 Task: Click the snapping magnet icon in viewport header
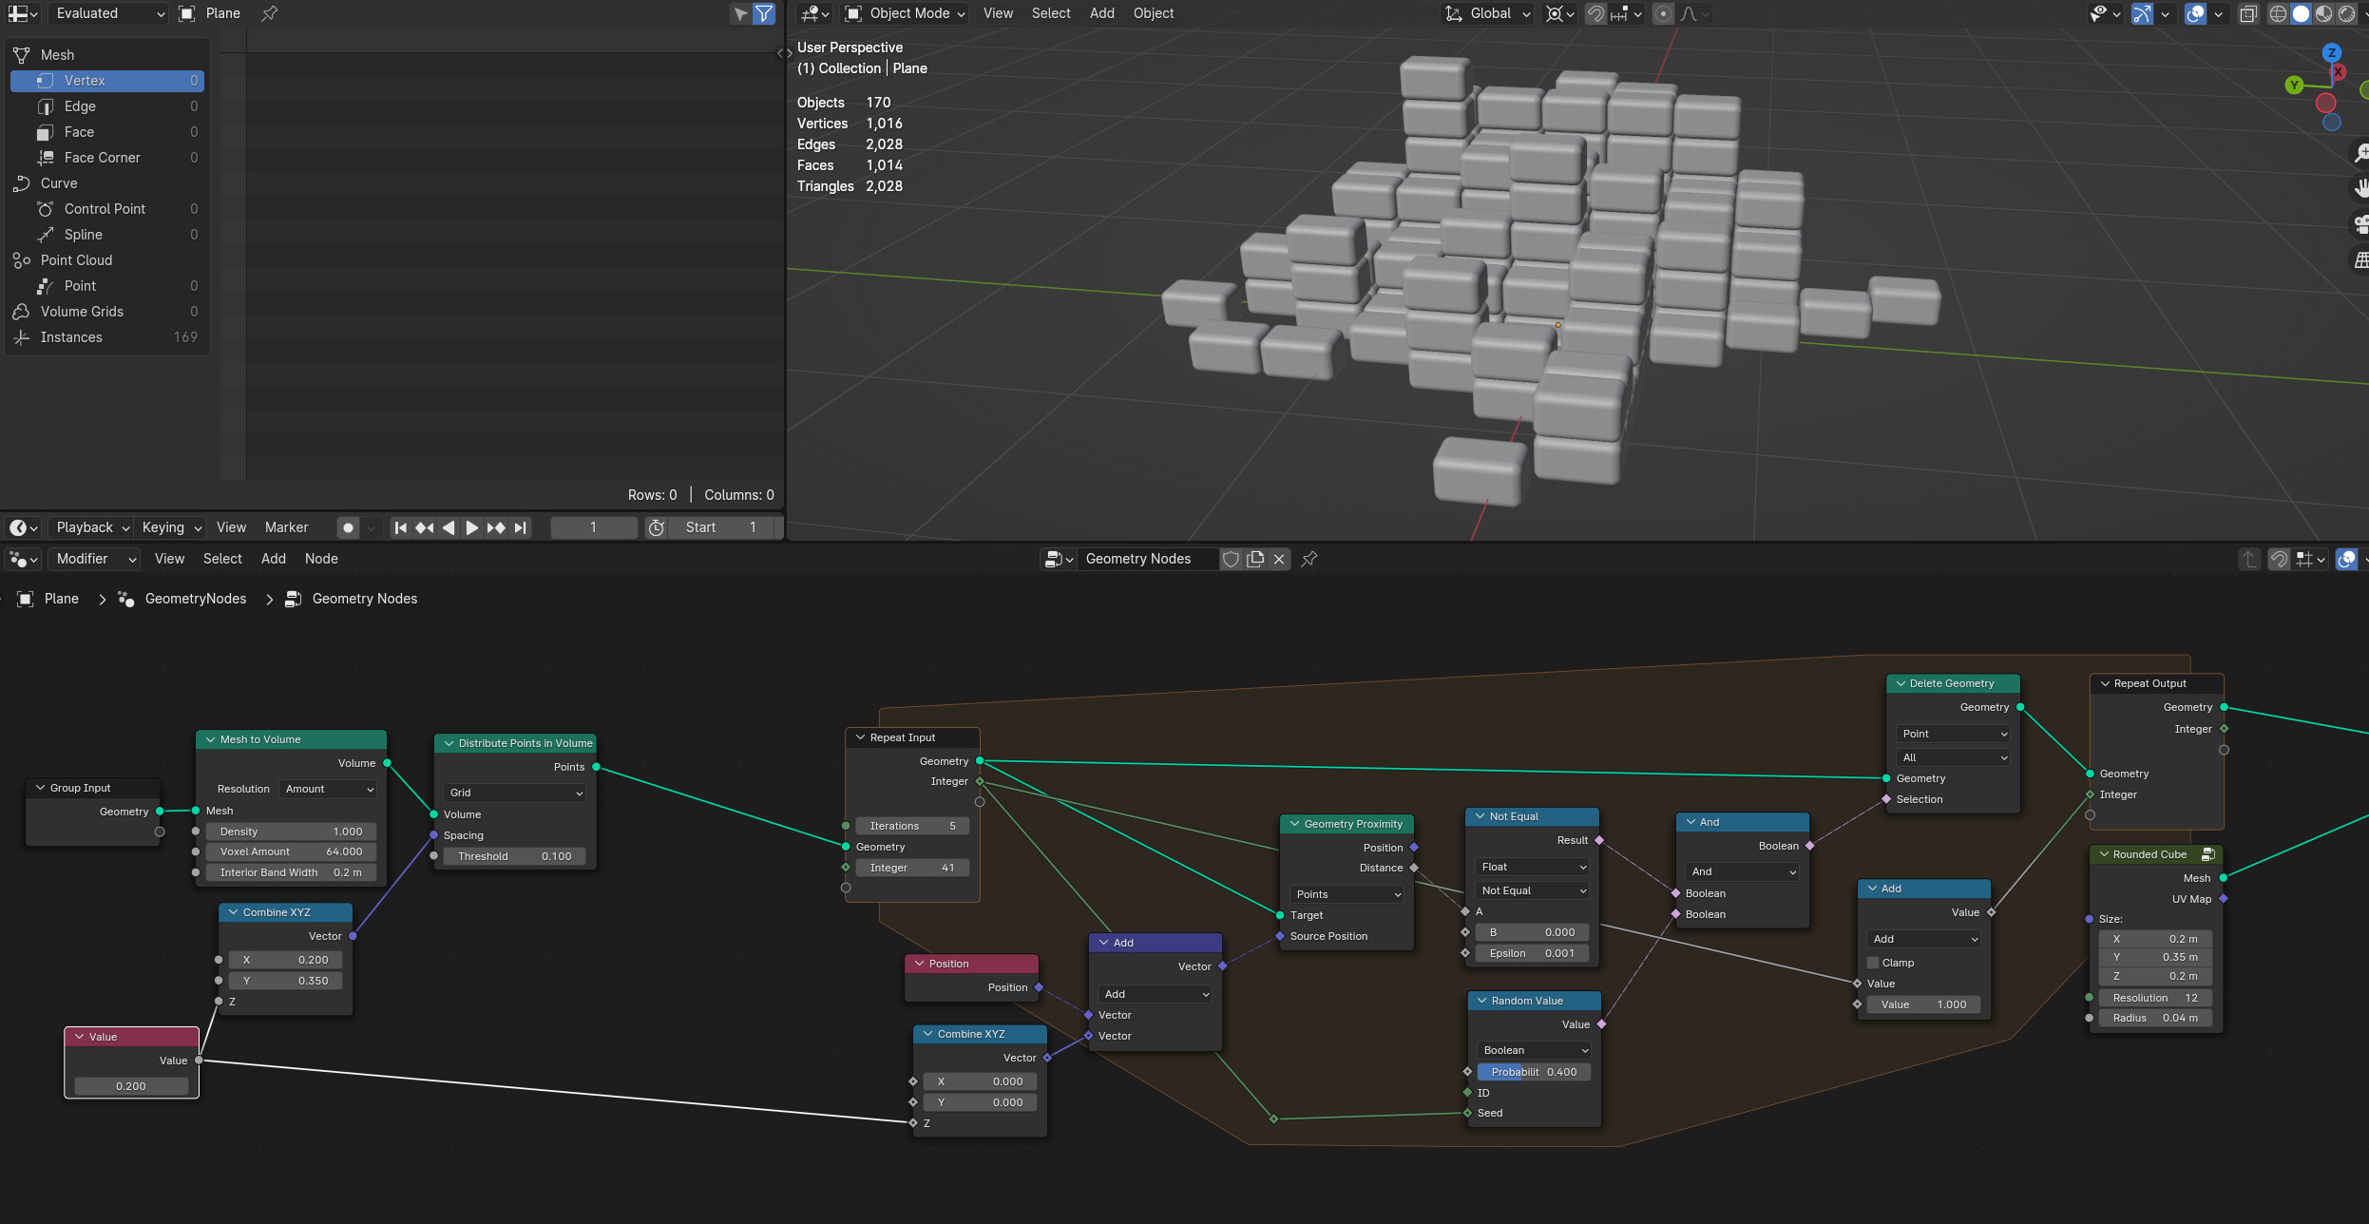click(1595, 13)
